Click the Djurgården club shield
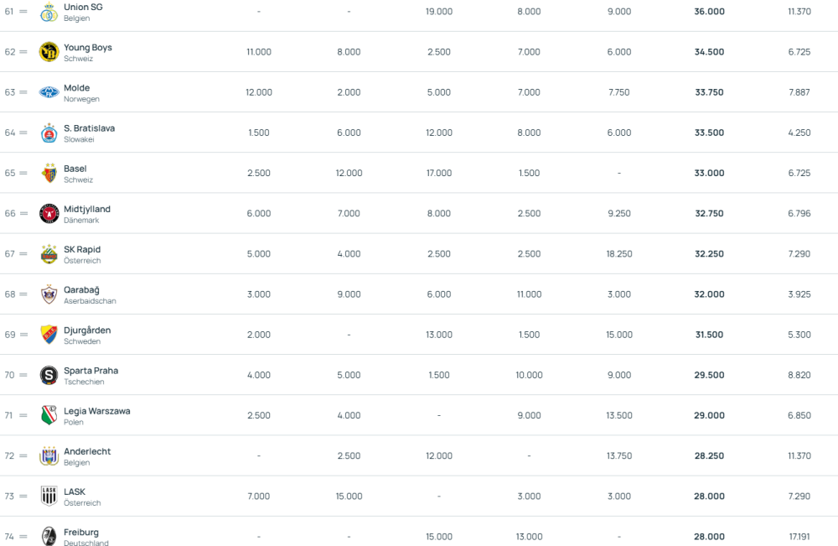The width and height of the screenshot is (838, 546). coord(49,335)
